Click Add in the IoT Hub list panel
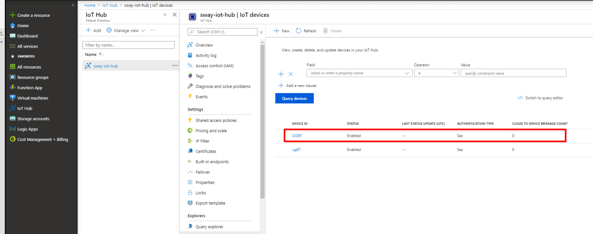593x234 pixels. point(93,30)
